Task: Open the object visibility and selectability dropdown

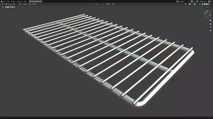Action: [x=186, y=4]
